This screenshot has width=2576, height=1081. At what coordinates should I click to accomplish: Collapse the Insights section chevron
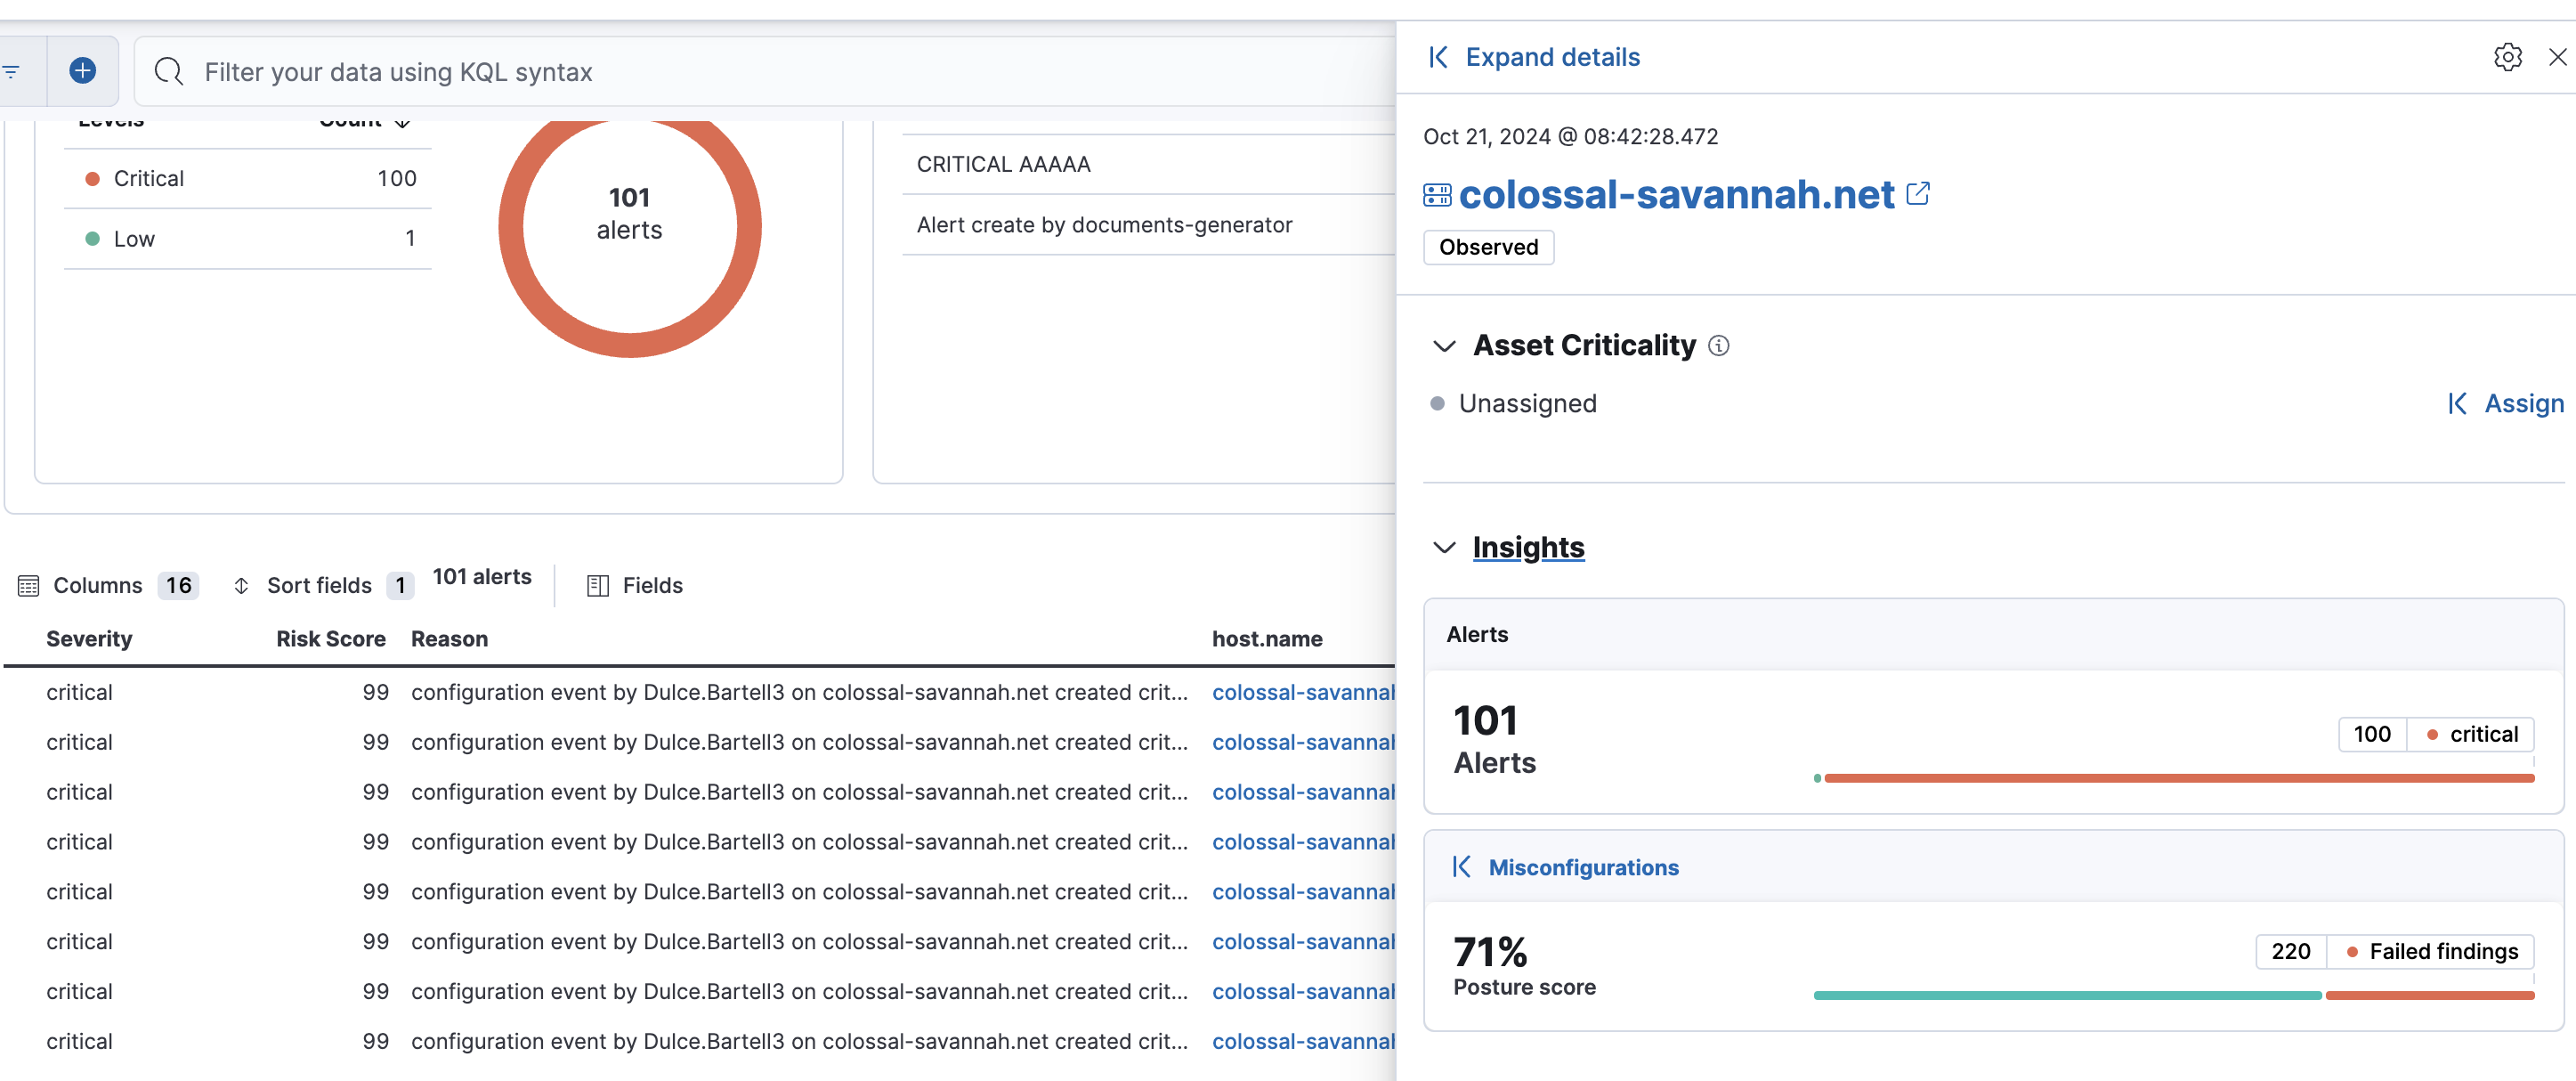tap(1442, 544)
